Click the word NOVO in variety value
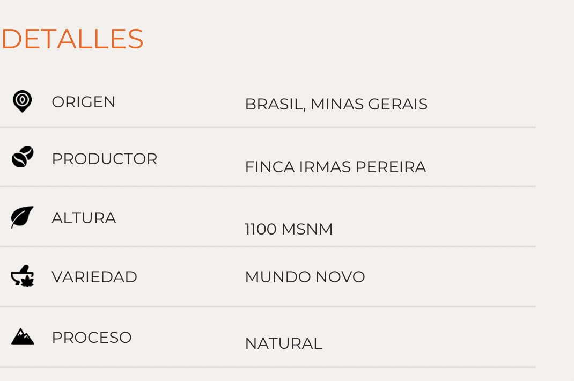Image resolution: width=574 pixels, height=381 pixels. (x=340, y=277)
